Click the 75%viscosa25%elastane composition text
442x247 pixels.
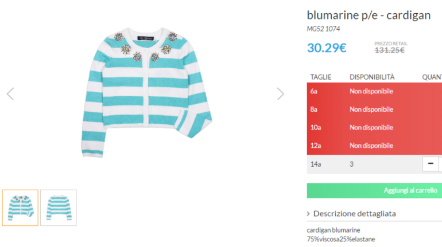341,238
